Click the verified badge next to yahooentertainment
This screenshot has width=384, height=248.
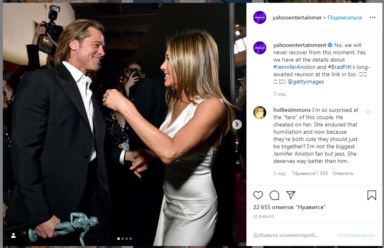[330, 45]
